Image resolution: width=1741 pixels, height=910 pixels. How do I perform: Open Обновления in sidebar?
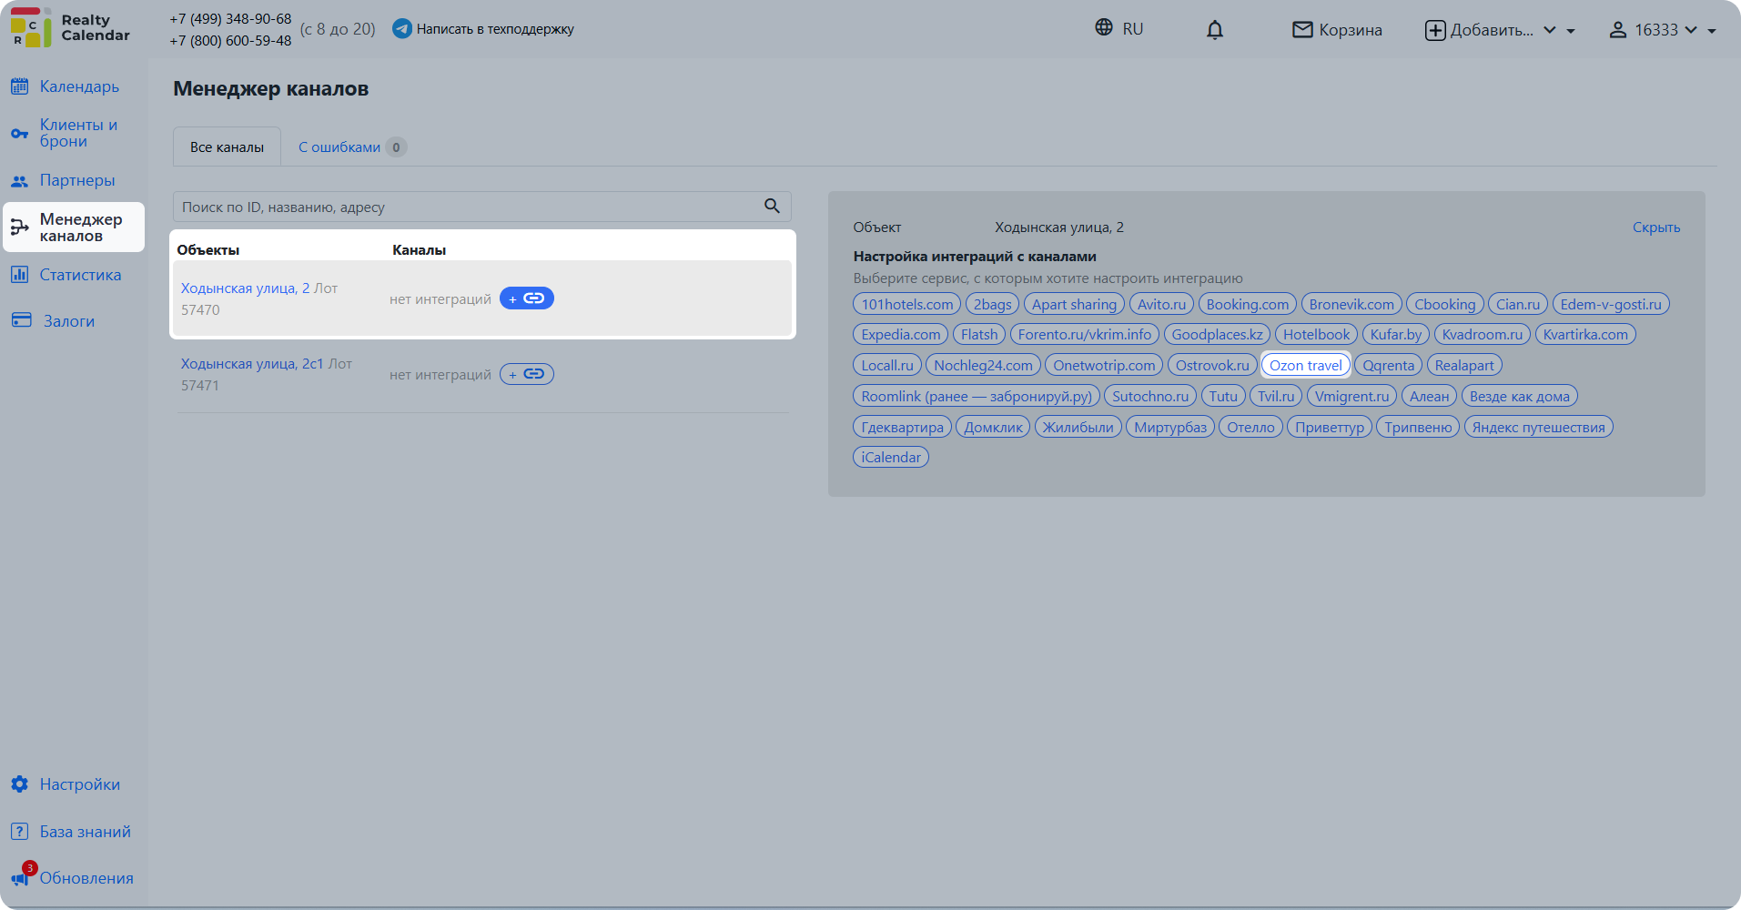pyautogui.click(x=86, y=878)
